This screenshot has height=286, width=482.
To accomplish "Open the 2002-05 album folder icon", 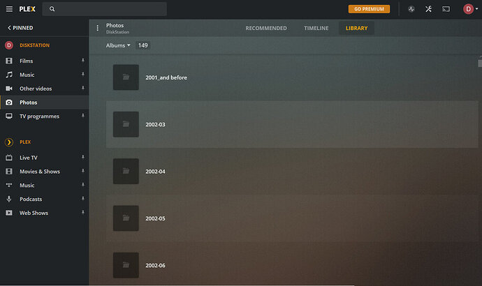I will click(x=126, y=218).
